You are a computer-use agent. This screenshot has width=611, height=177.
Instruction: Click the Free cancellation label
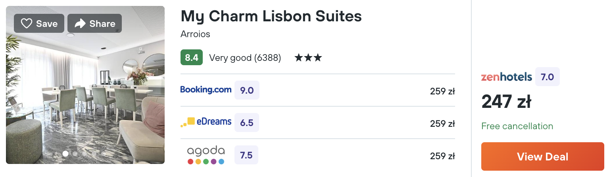(517, 126)
